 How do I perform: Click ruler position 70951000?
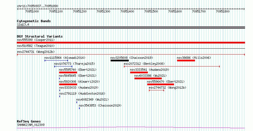click(x=32, y=11)
